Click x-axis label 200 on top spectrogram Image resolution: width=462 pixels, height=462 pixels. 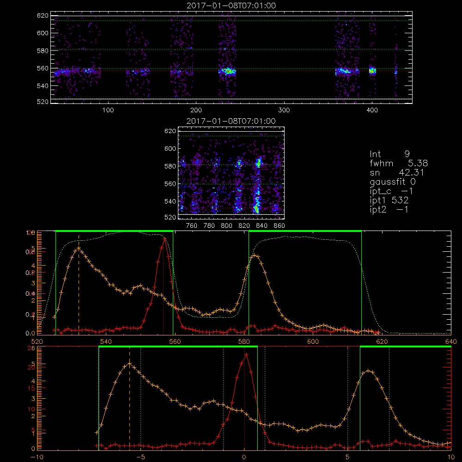coord(196,110)
